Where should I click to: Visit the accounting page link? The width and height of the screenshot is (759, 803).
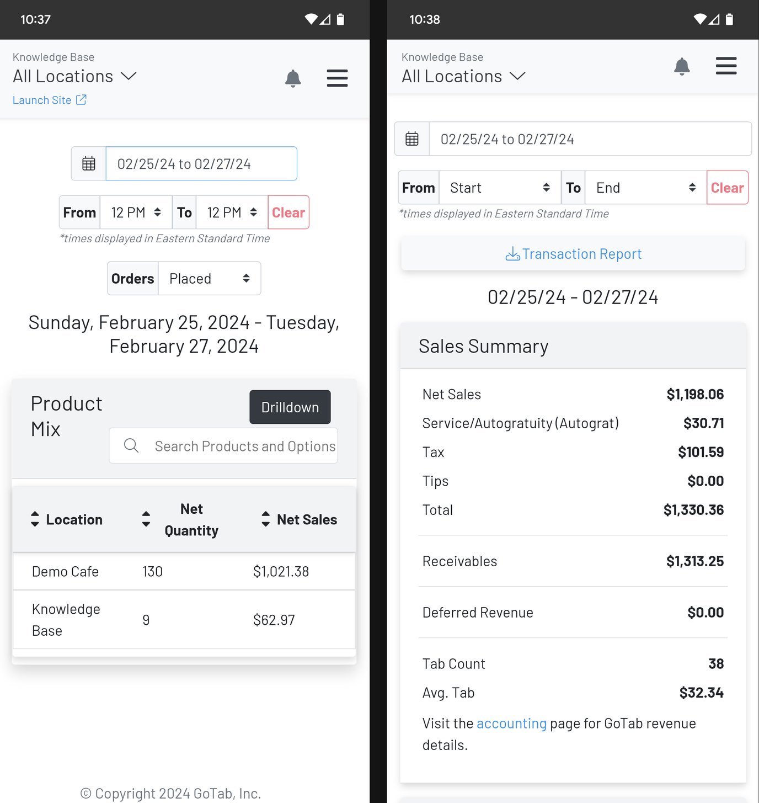click(x=511, y=723)
